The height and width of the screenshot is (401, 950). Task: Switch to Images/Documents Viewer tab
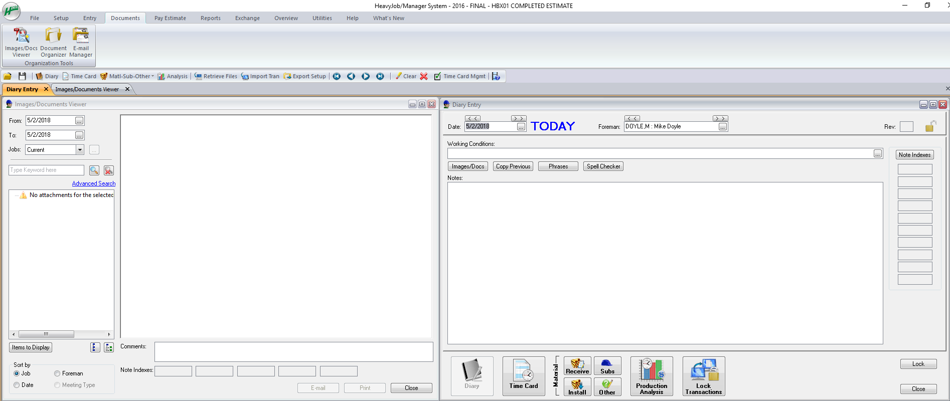pyautogui.click(x=87, y=89)
